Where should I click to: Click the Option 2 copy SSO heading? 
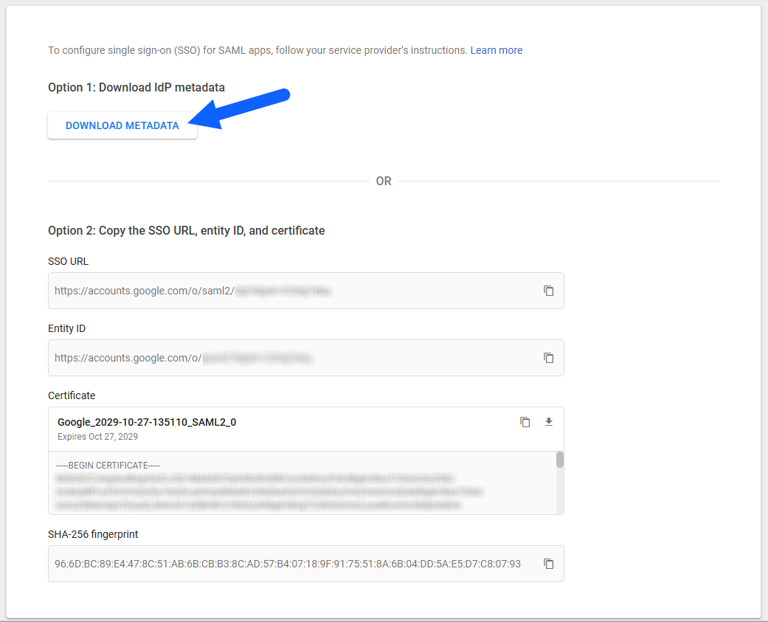[x=187, y=230]
